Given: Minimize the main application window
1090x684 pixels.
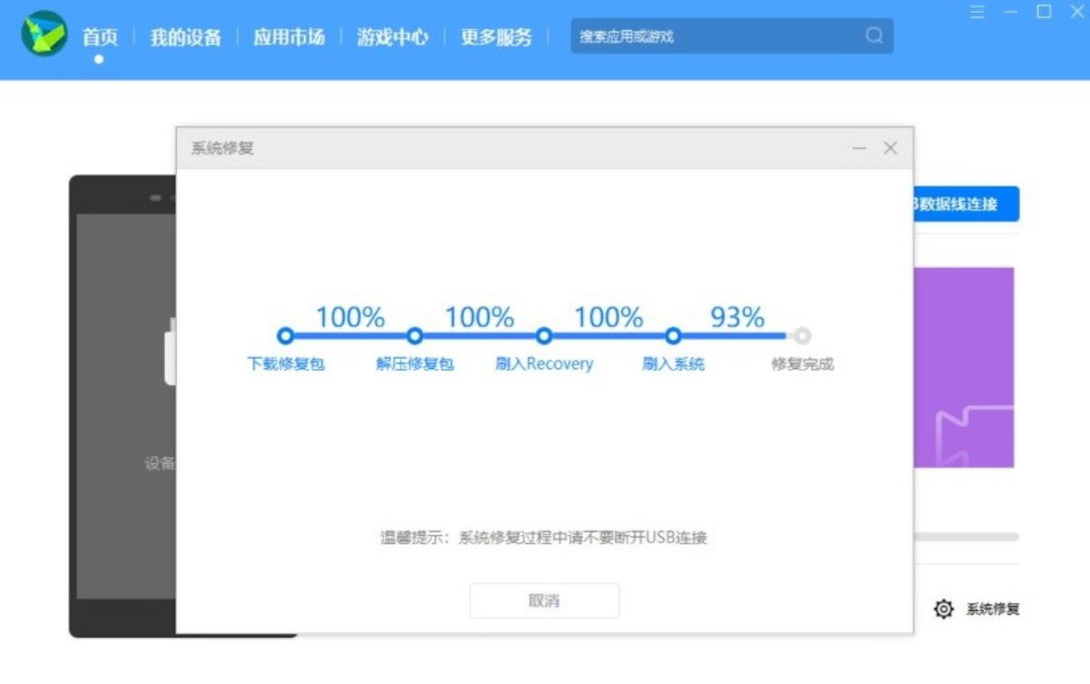Looking at the screenshot, I should coord(1011,12).
